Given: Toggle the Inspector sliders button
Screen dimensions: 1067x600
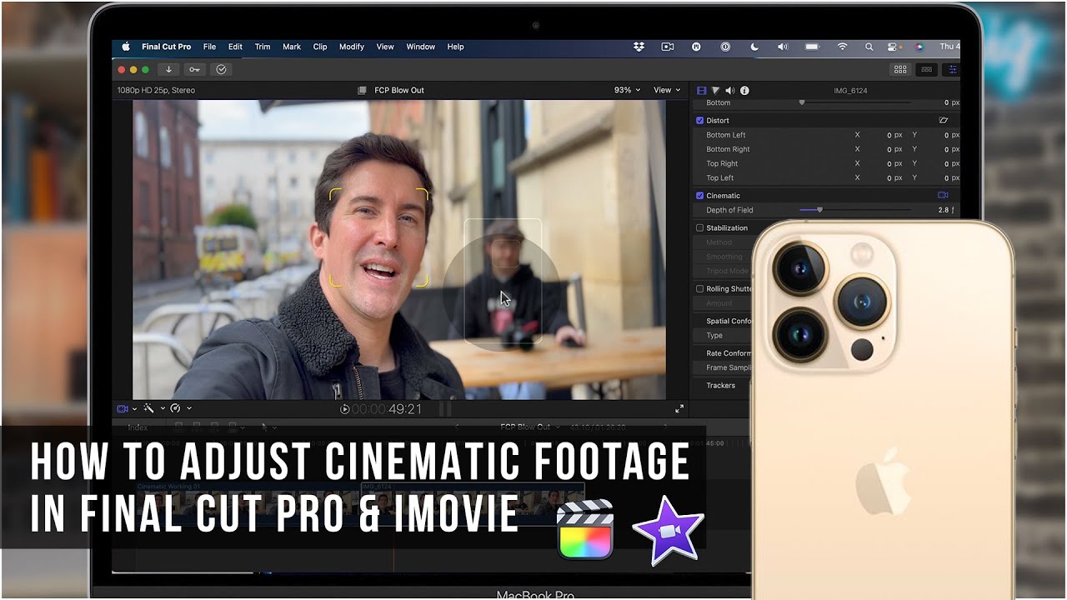Looking at the screenshot, I should (953, 70).
